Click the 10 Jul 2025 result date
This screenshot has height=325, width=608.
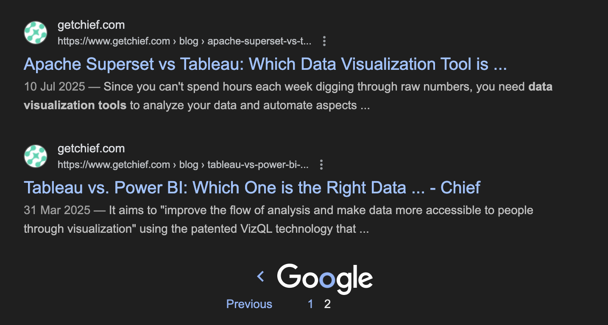pyautogui.click(x=54, y=87)
